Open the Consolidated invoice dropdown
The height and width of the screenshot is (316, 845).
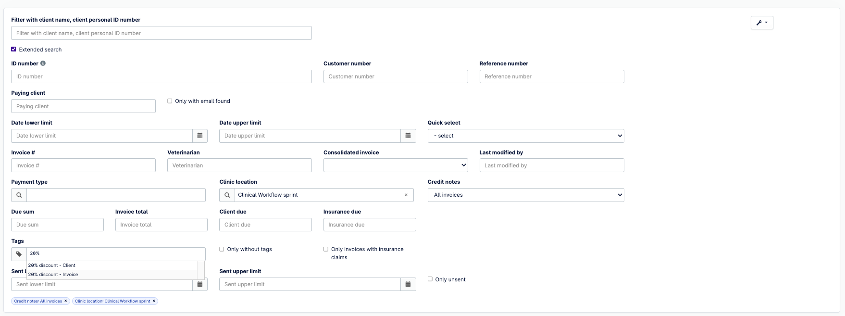click(x=395, y=165)
